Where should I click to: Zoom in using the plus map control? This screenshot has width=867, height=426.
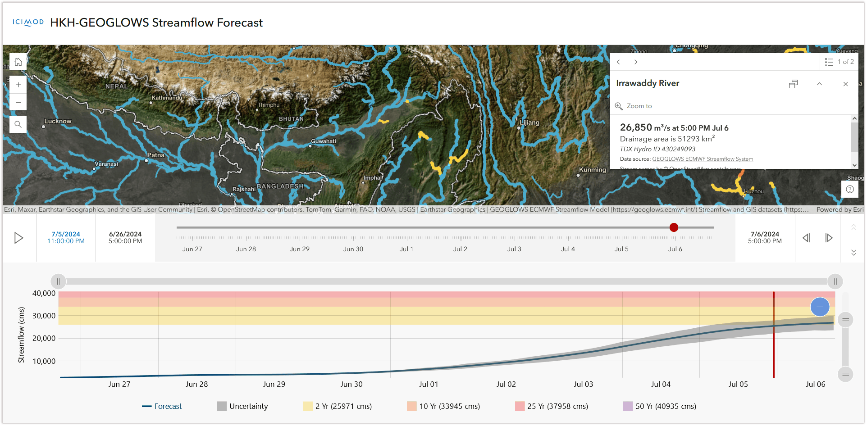pyautogui.click(x=18, y=84)
